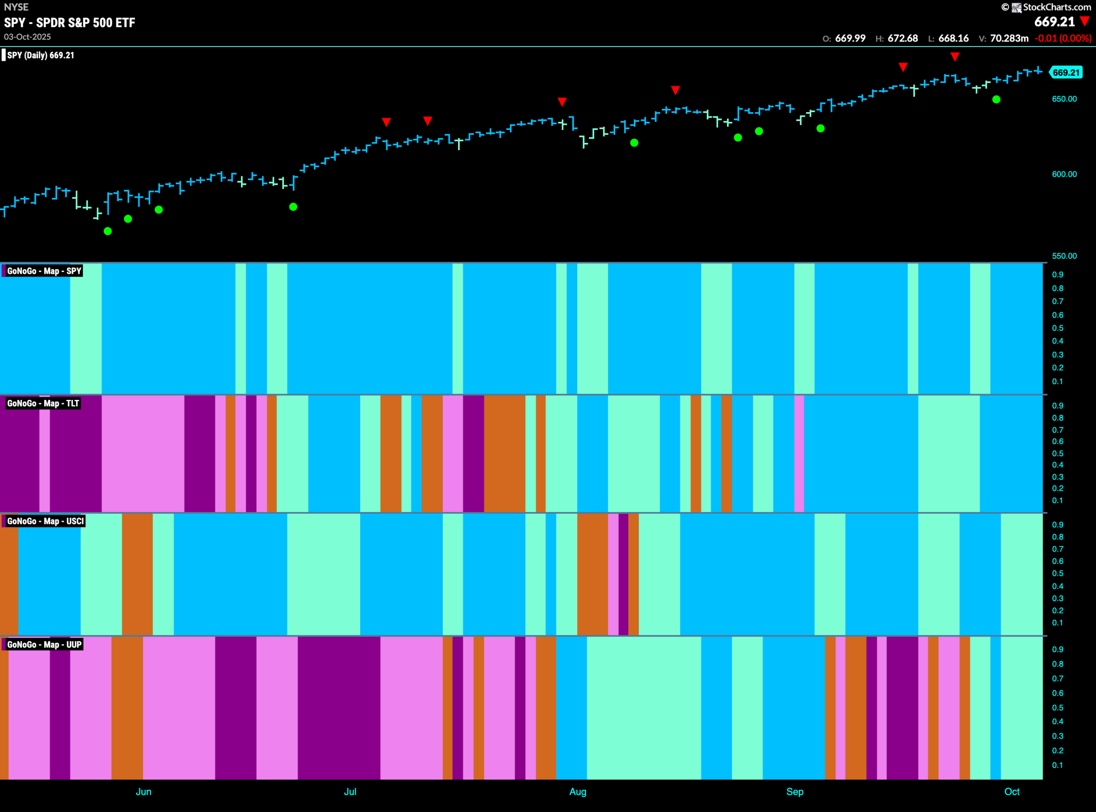Select the GoNoGo - Map - USCI panel label
This screenshot has width=1096, height=812.
[45, 521]
